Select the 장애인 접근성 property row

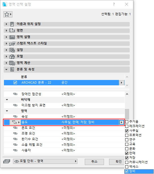point(64,94)
